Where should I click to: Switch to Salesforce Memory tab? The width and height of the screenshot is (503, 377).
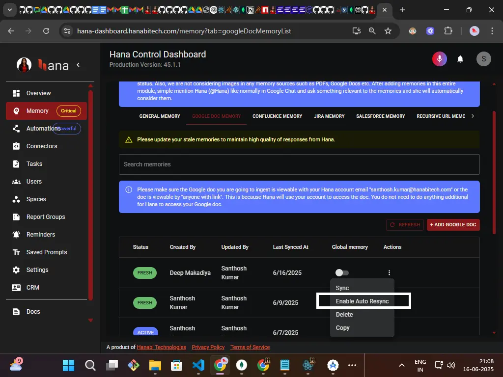click(381, 116)
